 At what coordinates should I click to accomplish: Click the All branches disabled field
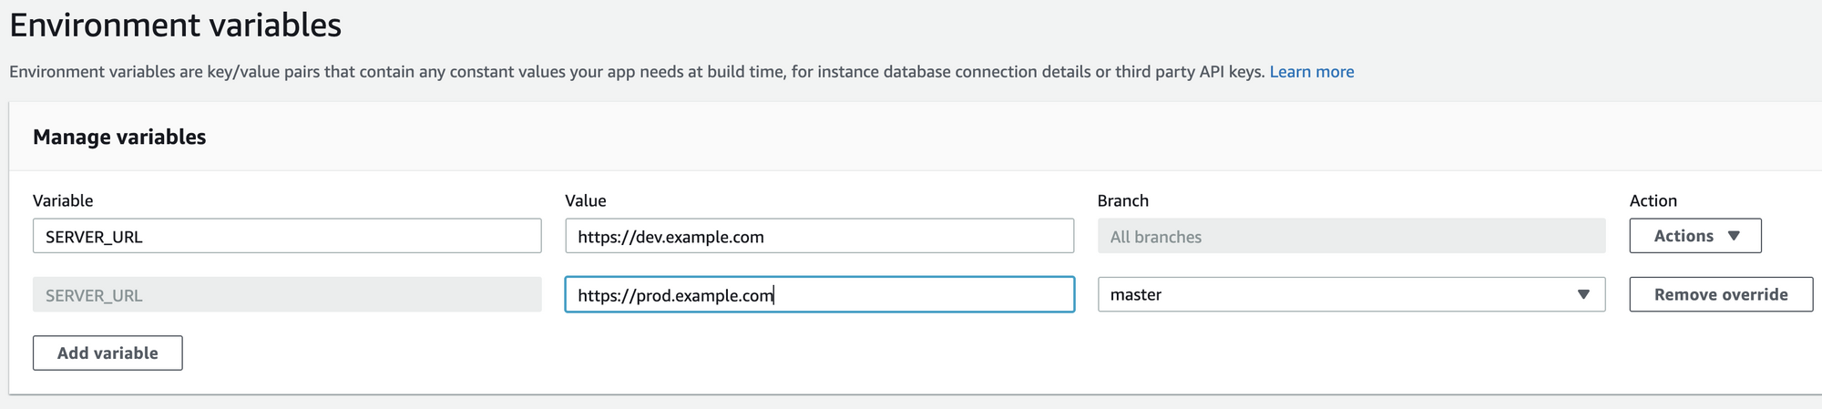pos(1351,236)
